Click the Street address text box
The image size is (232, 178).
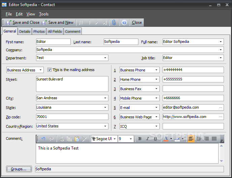click(72, 84)
